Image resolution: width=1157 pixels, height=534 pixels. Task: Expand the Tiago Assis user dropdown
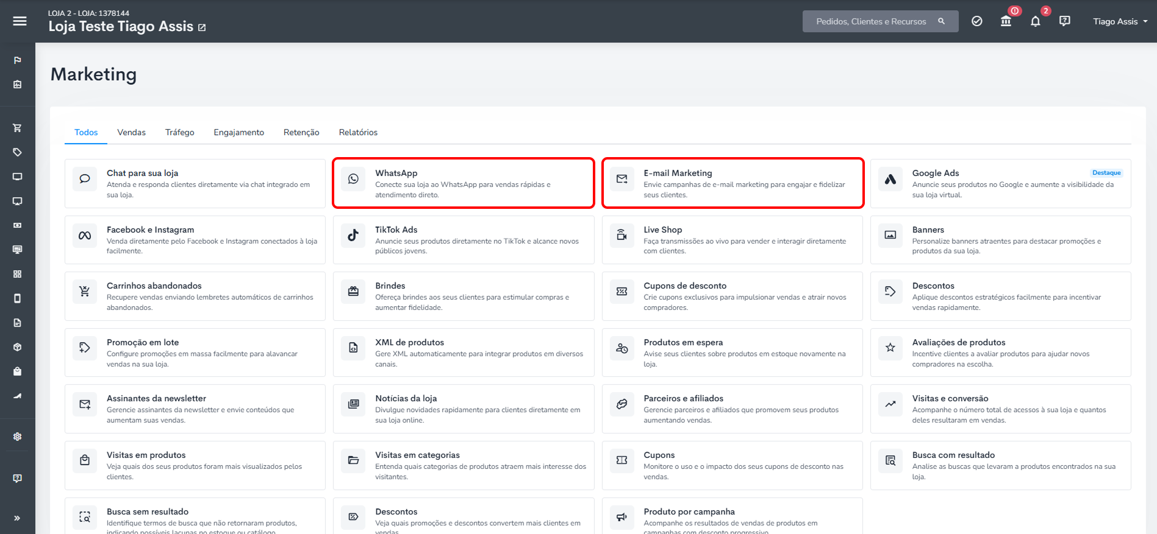1120,21
